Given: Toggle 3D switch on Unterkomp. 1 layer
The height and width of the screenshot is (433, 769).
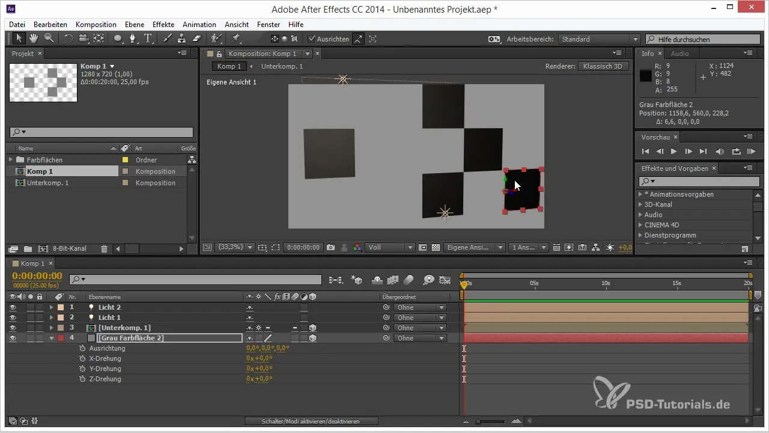Looking at the screenshot, I should tap(312, 328).
